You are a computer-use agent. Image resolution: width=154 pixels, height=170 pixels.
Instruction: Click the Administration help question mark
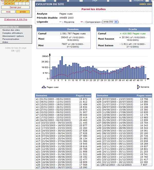[x=31, y=27]
